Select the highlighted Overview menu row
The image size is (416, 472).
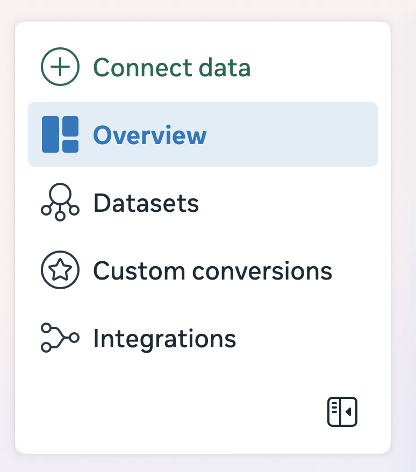[203, 134]
